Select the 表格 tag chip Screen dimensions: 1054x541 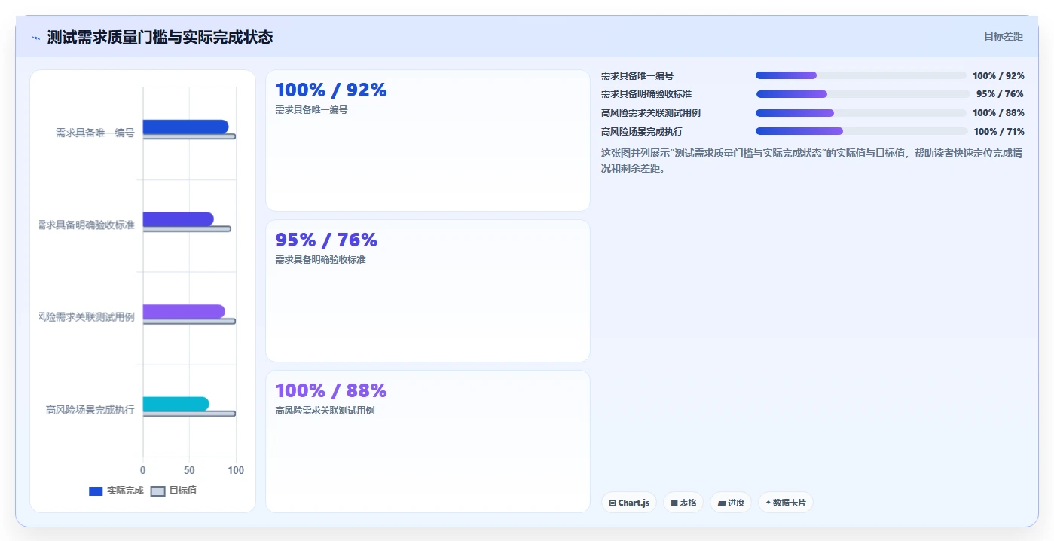[x=683, y=503]
